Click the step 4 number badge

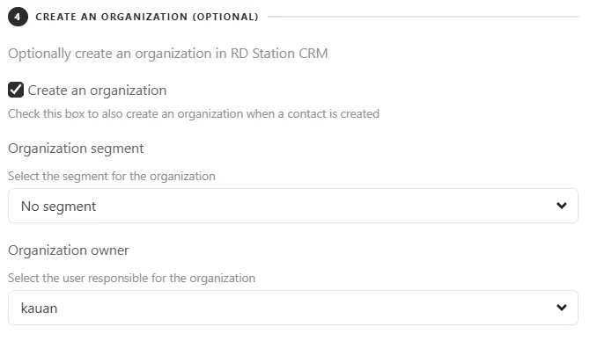pyautogui.click(x=18, y=17)
